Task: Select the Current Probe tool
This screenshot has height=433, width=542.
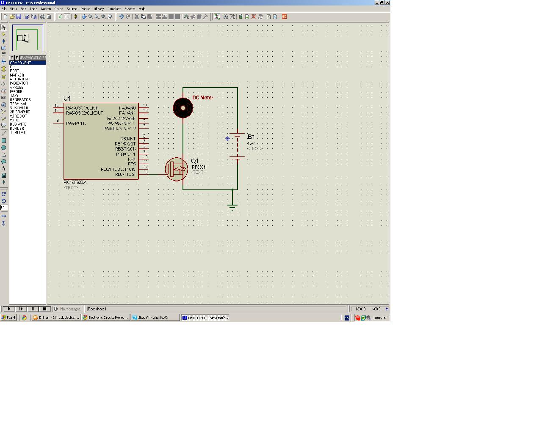Action: click(x=4, y=119)
